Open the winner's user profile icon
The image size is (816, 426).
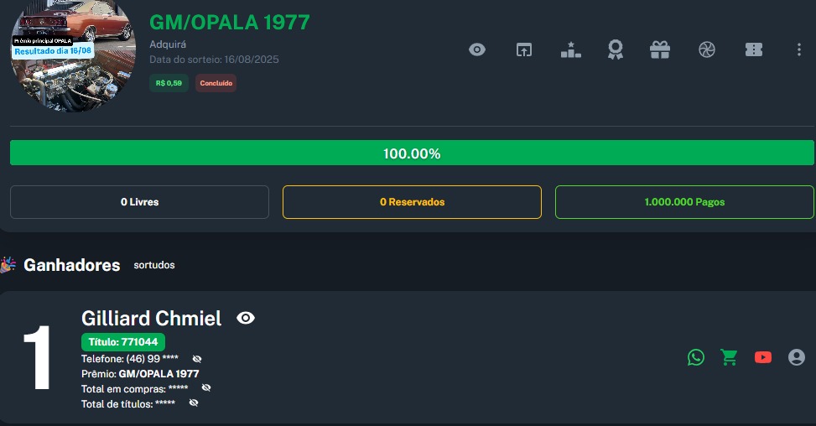coord(796,357)
